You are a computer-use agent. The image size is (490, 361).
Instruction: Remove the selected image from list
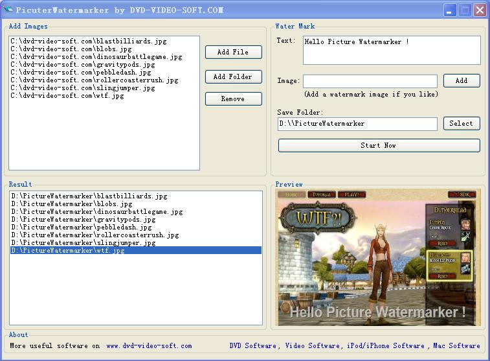point(233,99)
